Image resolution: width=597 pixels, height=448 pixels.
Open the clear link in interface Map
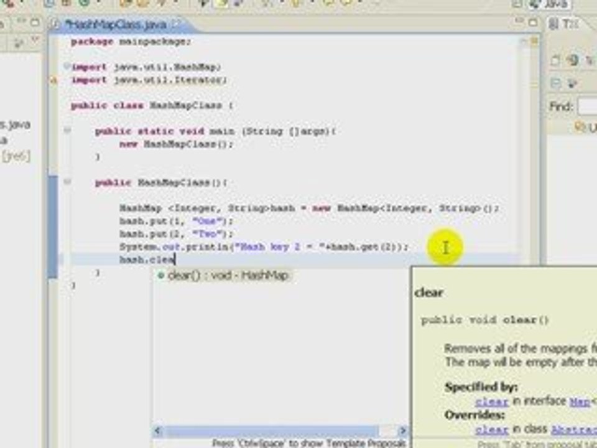(x=491, y=401)
